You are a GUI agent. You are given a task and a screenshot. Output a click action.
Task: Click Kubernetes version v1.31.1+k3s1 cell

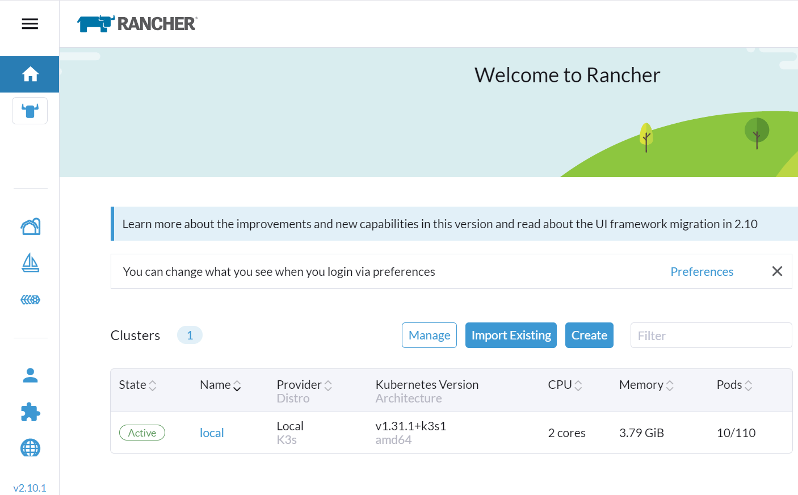410,426
